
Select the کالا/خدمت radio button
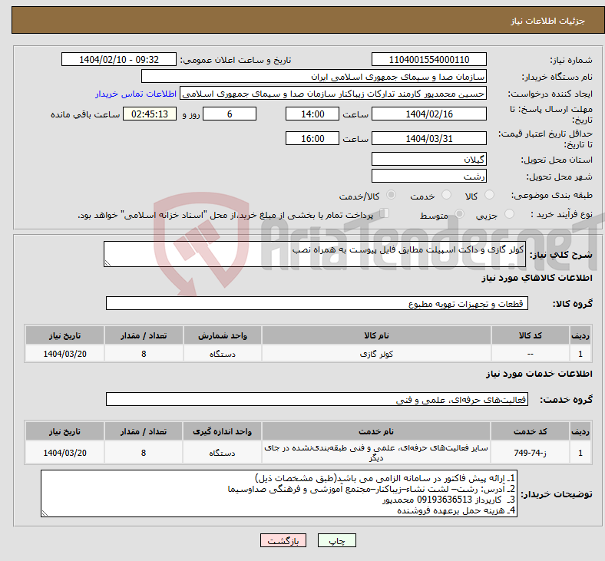tap(392, 195)
